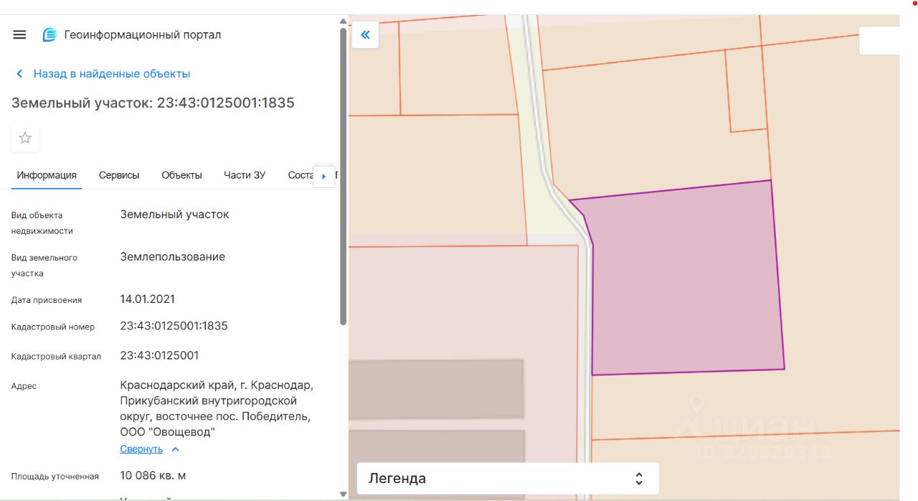Click the scrollbar down arrow in info panel

343,494
